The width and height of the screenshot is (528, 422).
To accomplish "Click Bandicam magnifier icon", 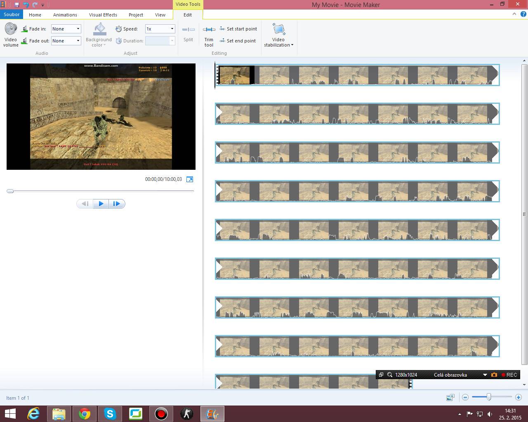I will coord(389,375).
